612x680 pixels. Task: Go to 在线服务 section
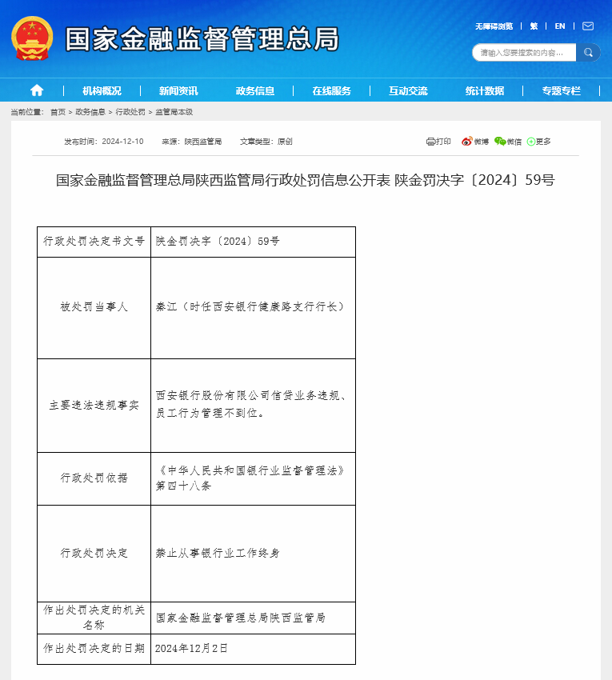click(x=332, y=90)
